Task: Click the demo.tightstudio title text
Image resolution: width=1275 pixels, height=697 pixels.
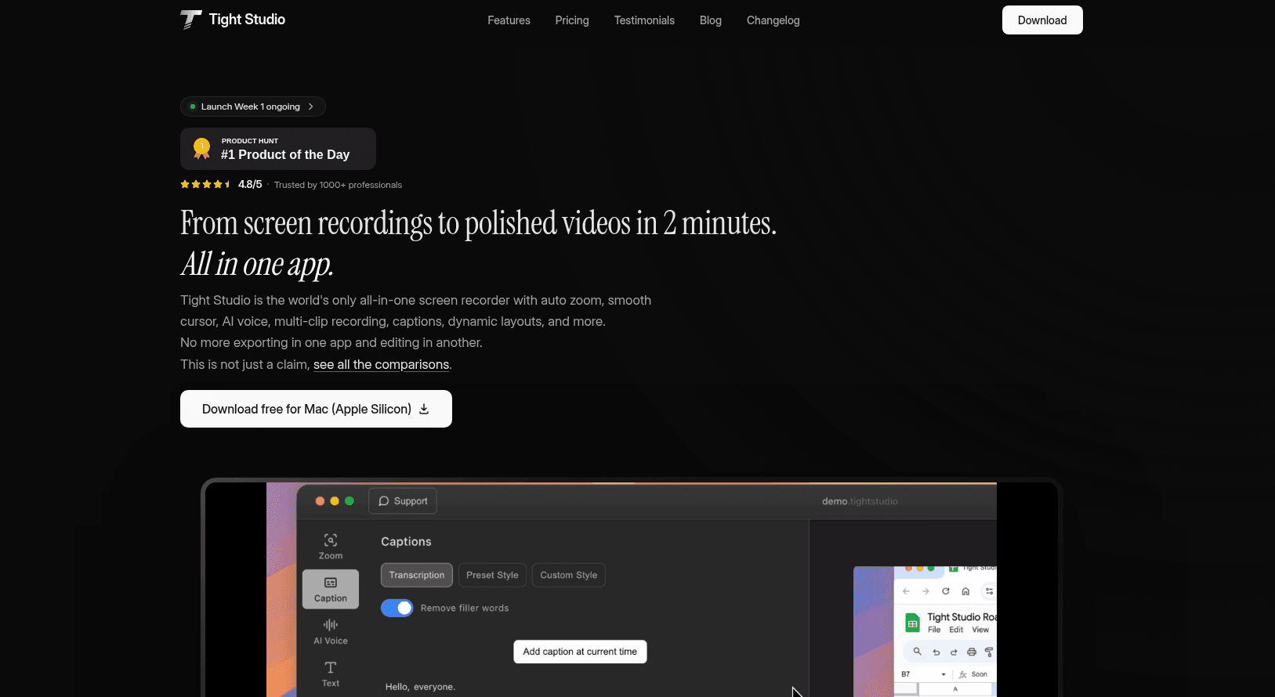Action: coord(860,501)
